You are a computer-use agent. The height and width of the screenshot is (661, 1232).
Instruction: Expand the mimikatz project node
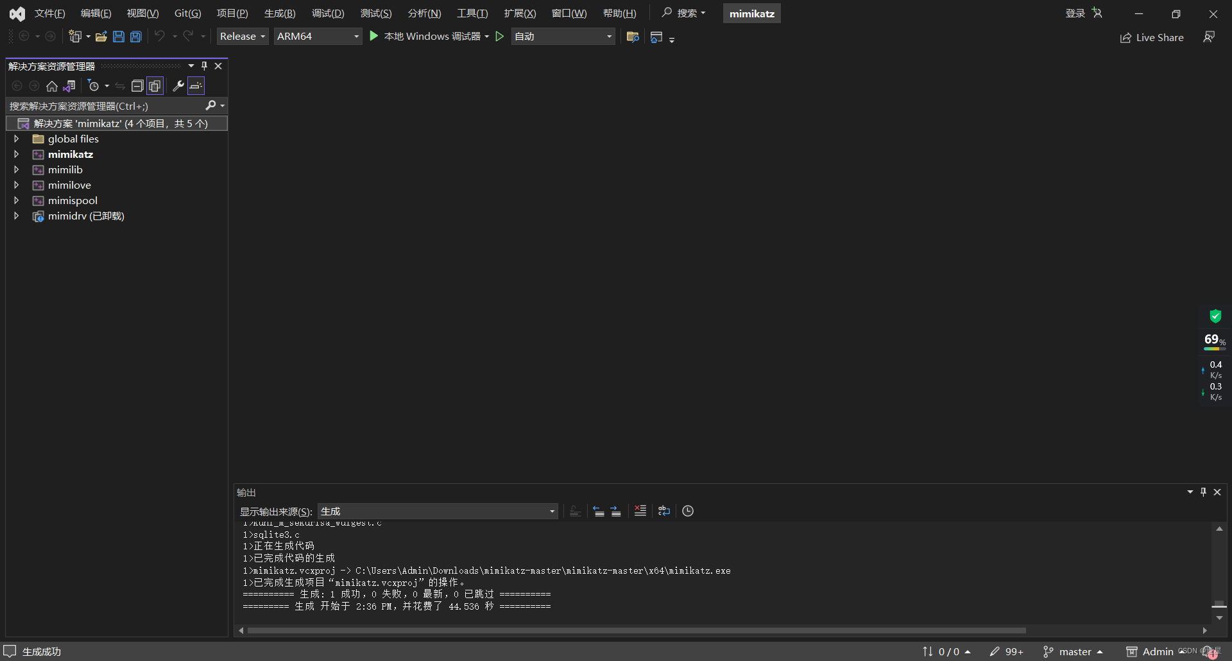(17, 154)
